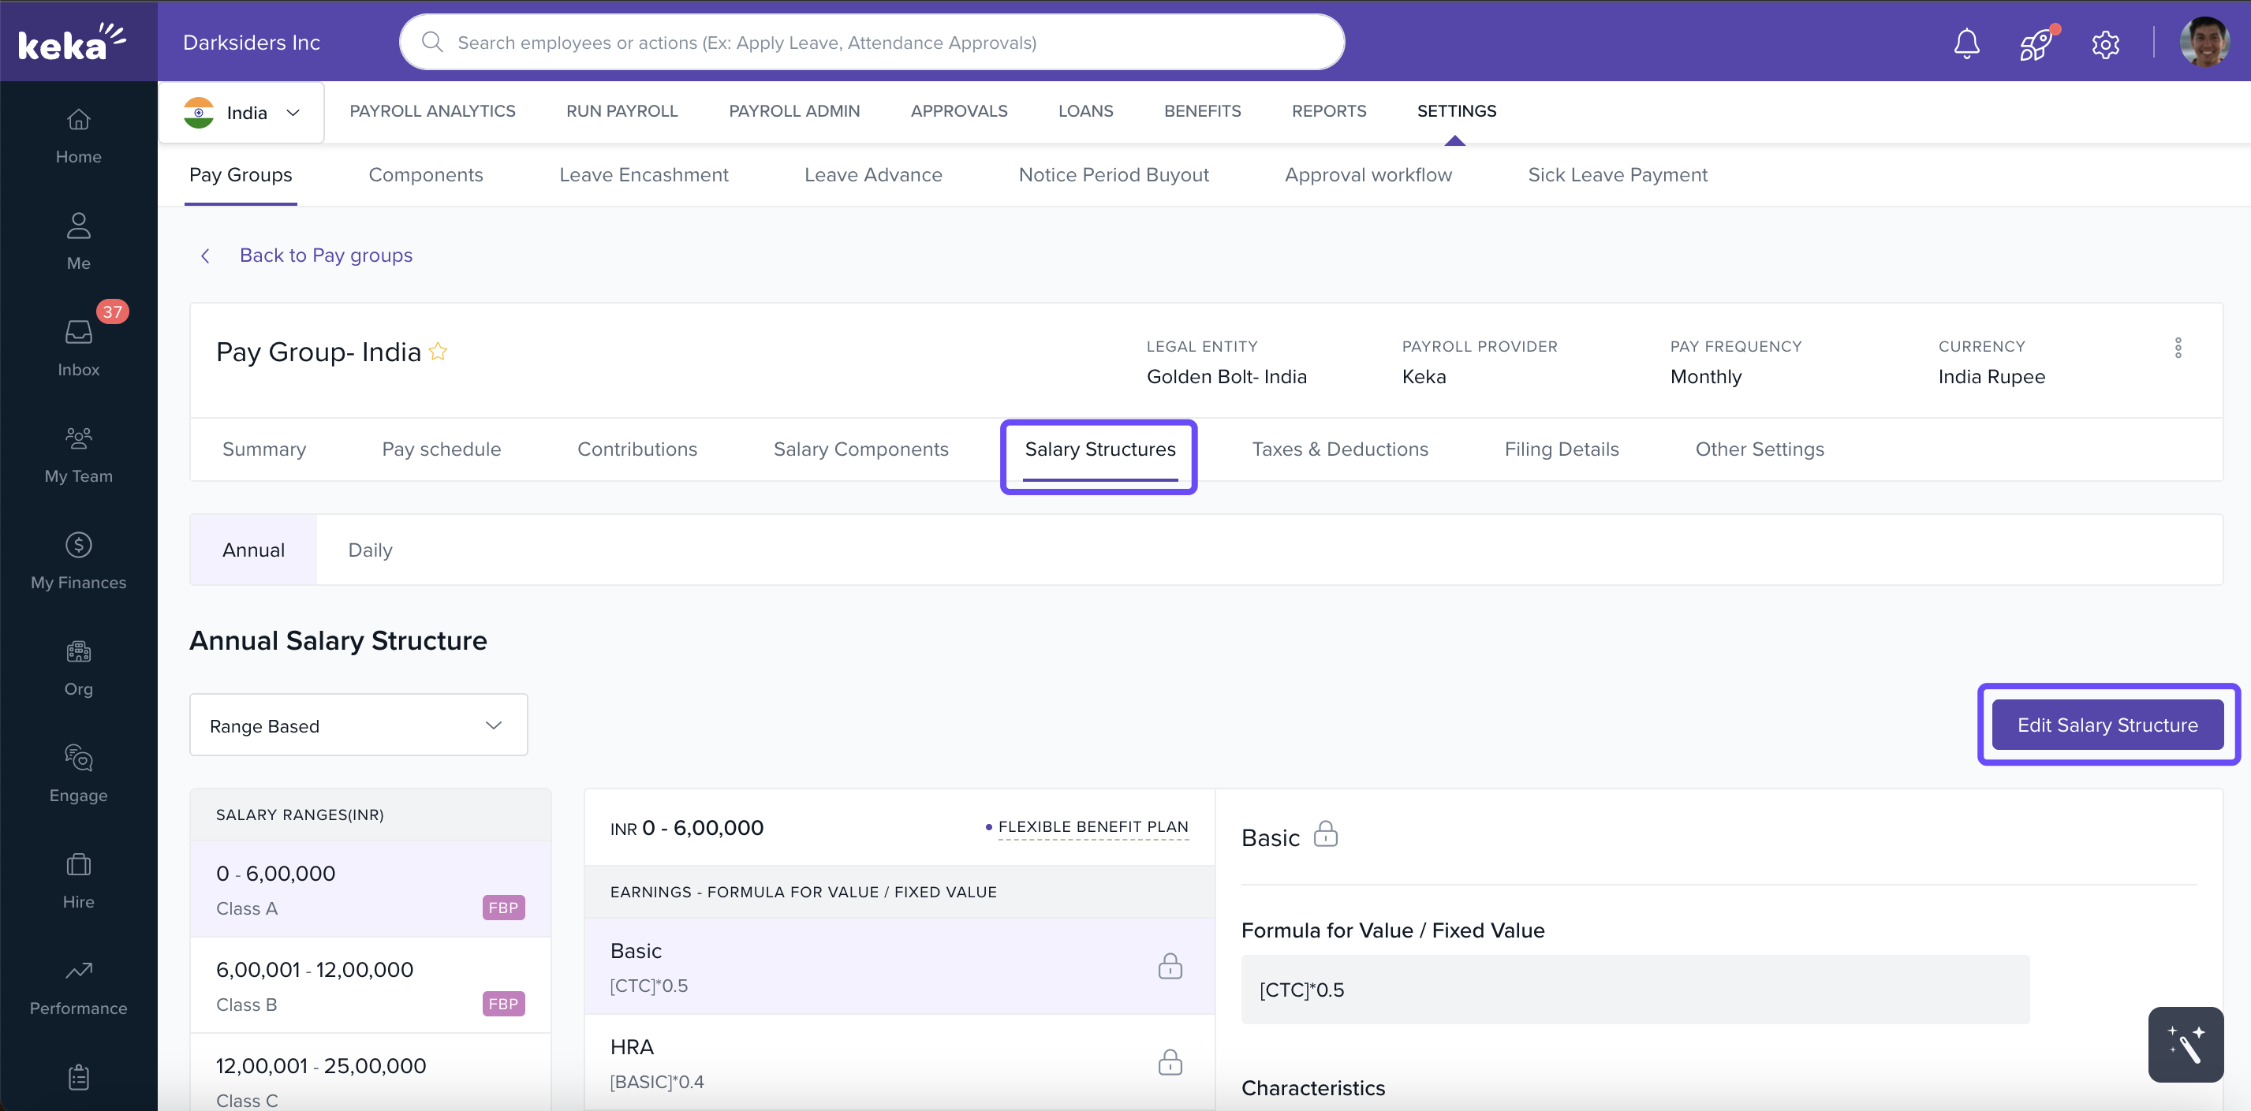Image resolution: width=2251 pixels, height=1111 pixels.
Task: Open the Taxes & Deductions tab
Action: pyautogui.click(x=1339, y=449)
